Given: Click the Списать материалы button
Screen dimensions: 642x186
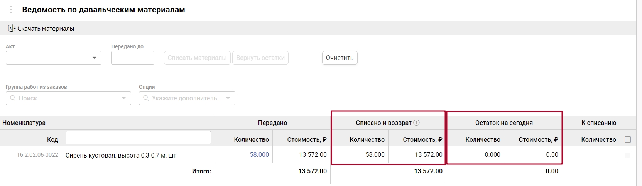Looking at the screenshot, I should point(197,58).
